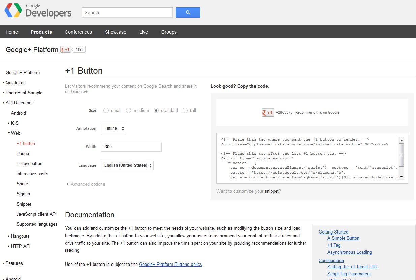Image resolution: width=416 pixels, height=280 pixels.
Task: Select +1 button in the sidebar
Action: tap(26, 144)
